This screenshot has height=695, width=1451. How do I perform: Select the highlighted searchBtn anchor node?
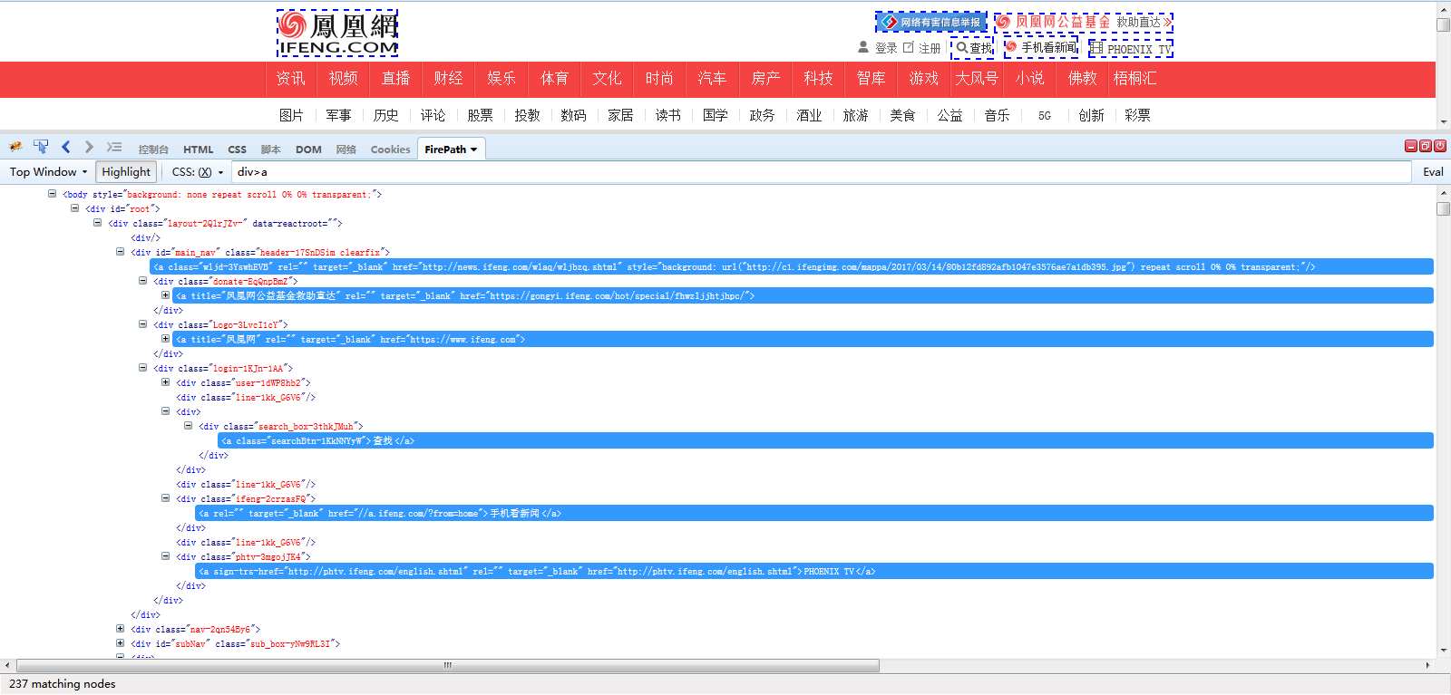pos(825,440)
